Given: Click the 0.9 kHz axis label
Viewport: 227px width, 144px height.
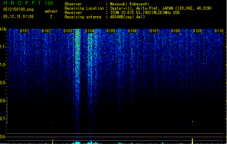Looking at the screenshot, I should [x=3, y=83].
